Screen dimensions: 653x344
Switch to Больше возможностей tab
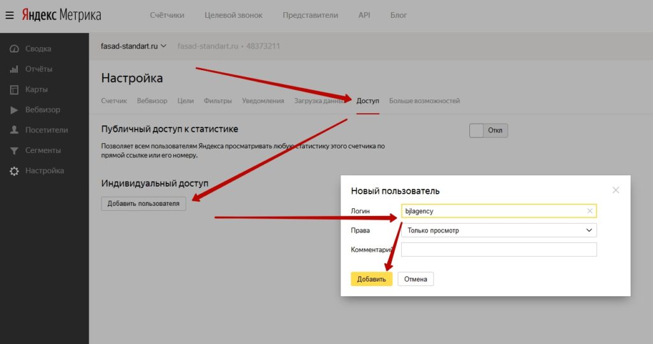pyautogui.click(x=424, y=101)
